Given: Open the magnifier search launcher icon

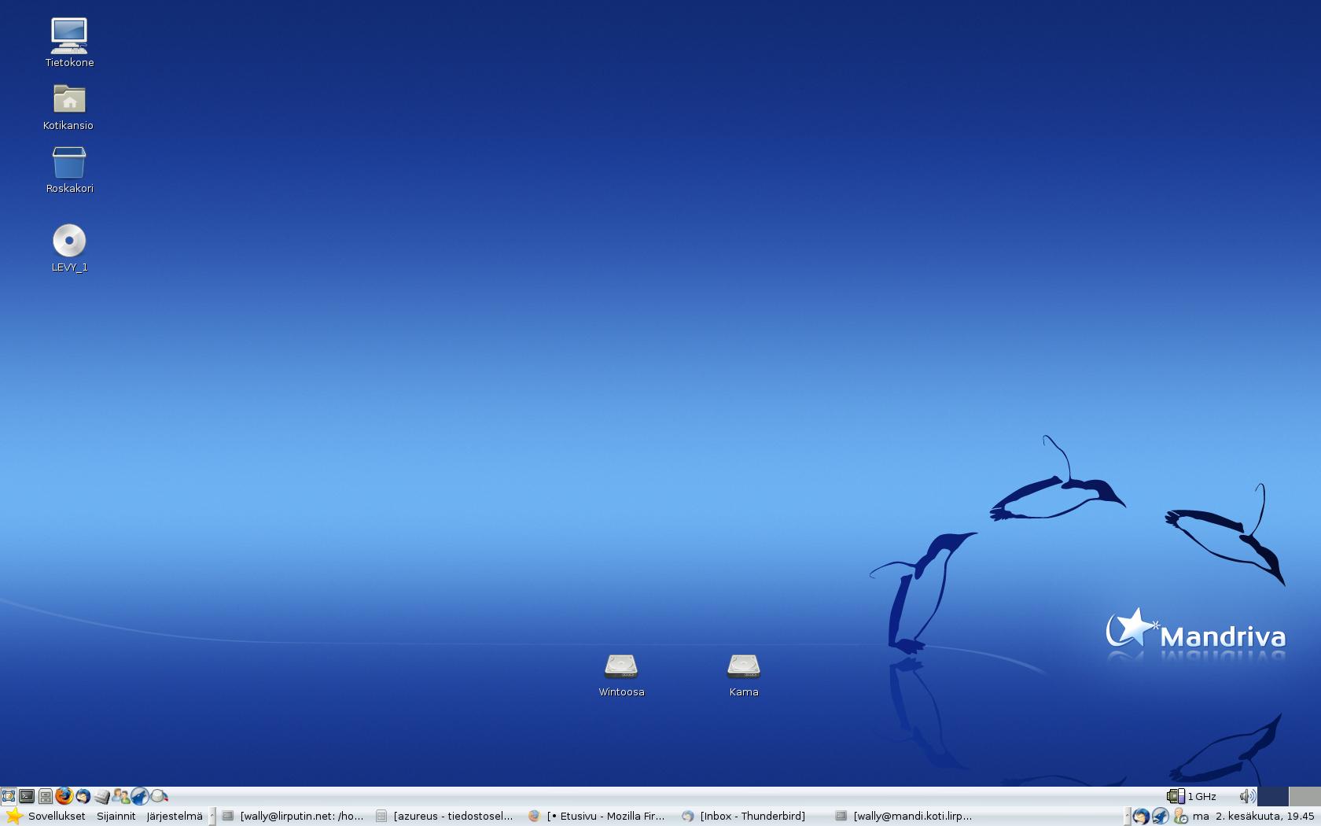Looking at the screenshot, I should (x=160, y=796).
